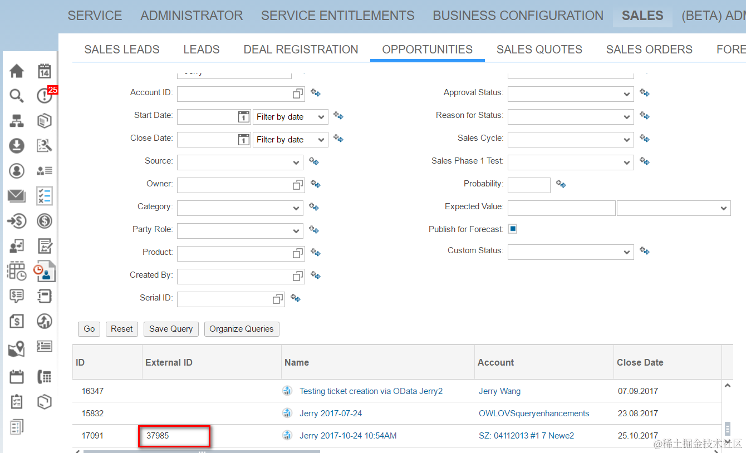Open the checklist tasks sidebar icon

click(x=45, y=196)
